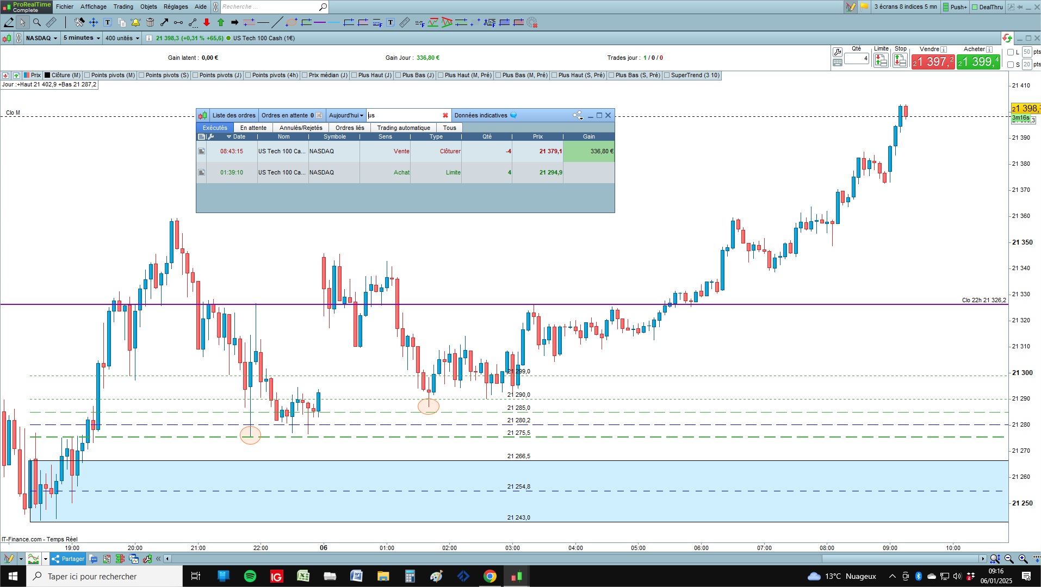Select the magnifier zoom tool
Viewport: 1041px width, 587px height.
36,22
